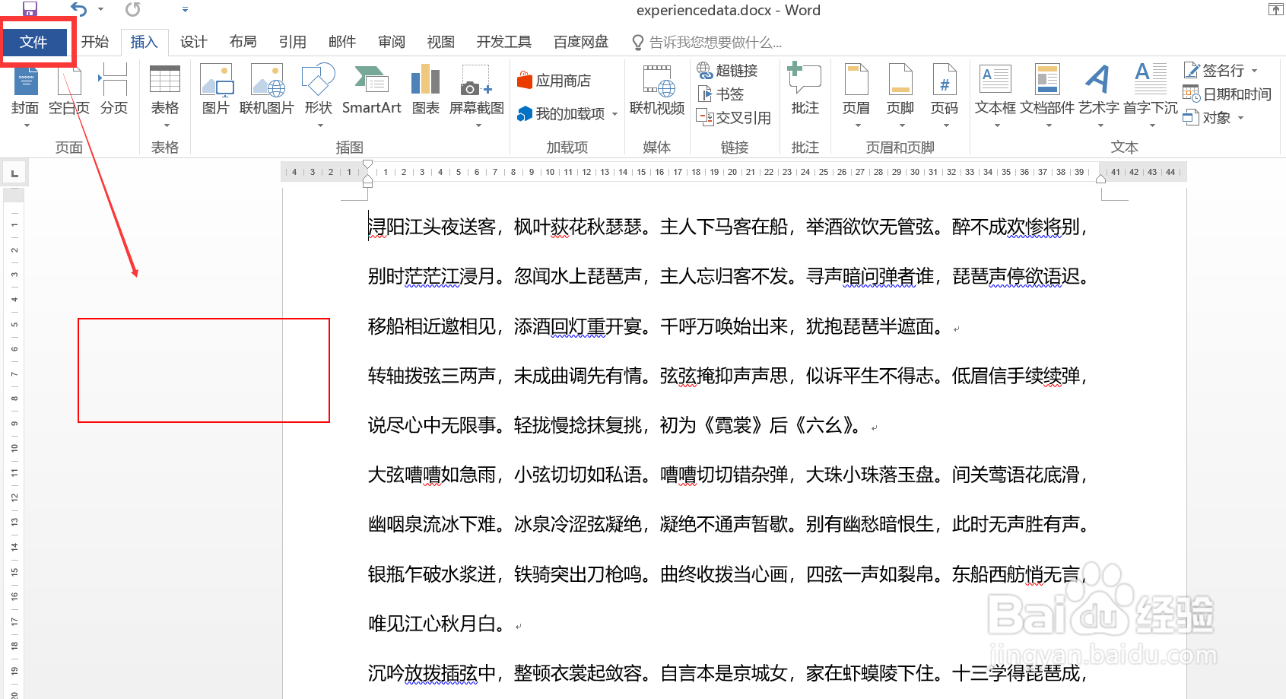This screenshot has width=1286, height=699.
Task: Open the 页脚 footer dropdown
Action: pyautogui.click(x=900, y=96)
